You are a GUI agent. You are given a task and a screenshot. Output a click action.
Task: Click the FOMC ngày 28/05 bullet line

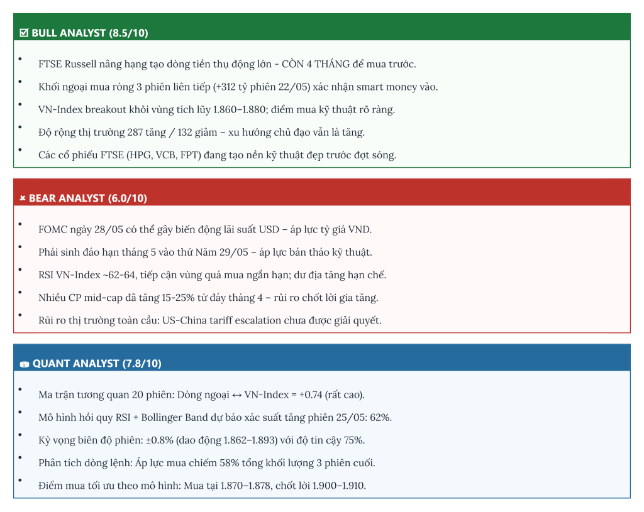point(205,229)
